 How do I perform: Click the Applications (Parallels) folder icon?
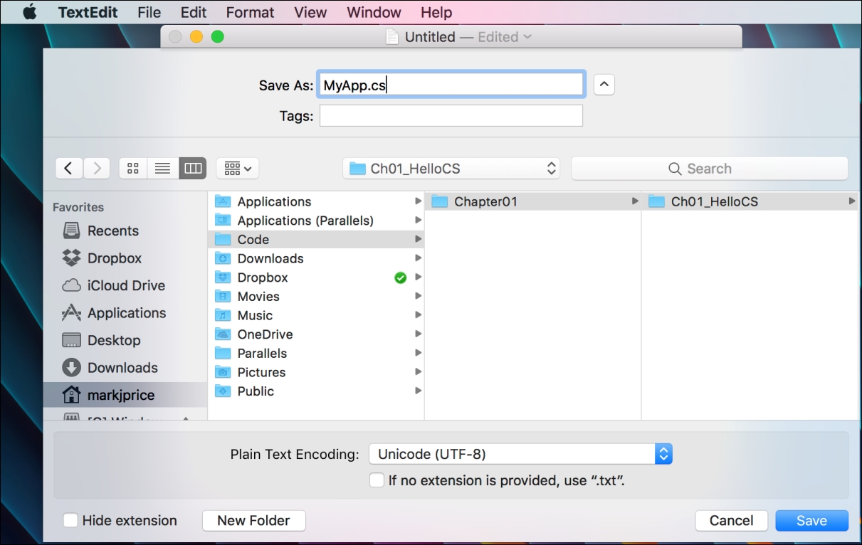[x=224, y=221]
